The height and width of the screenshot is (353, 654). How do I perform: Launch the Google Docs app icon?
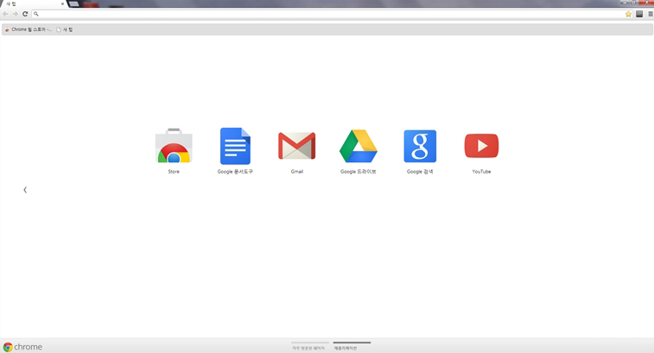point(235,146)
